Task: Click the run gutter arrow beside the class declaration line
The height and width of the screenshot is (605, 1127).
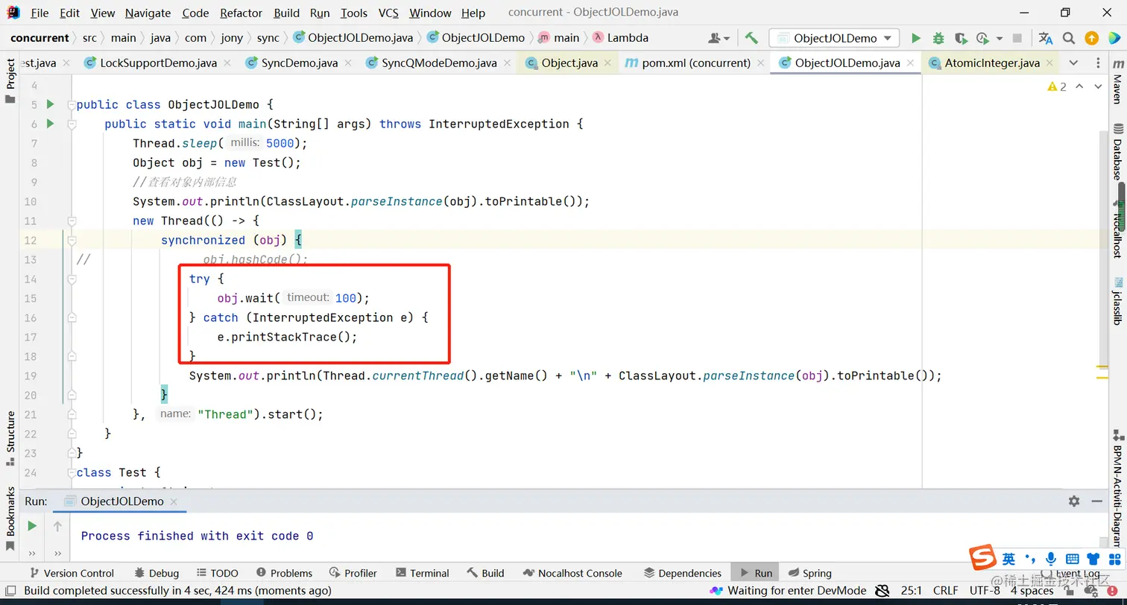Action: pos(51,104)
